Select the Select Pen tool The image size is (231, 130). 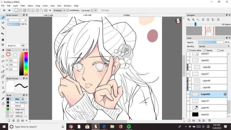click(3, 72)
